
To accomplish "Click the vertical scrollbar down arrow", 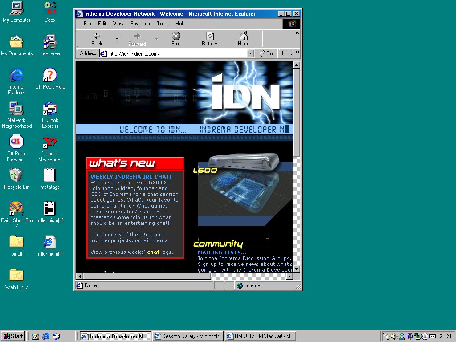I will 297,269.
